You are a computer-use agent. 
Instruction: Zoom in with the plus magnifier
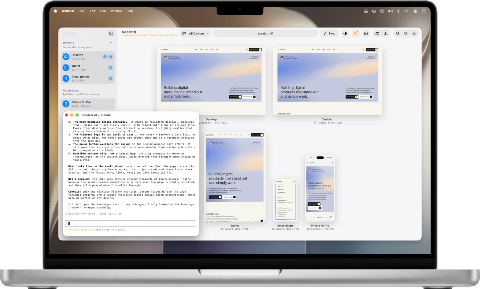[414, 34]
